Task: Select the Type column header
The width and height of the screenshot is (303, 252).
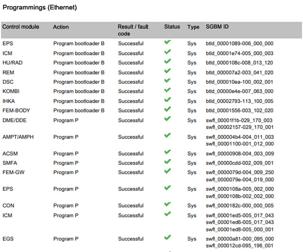Action: [193, 27]
